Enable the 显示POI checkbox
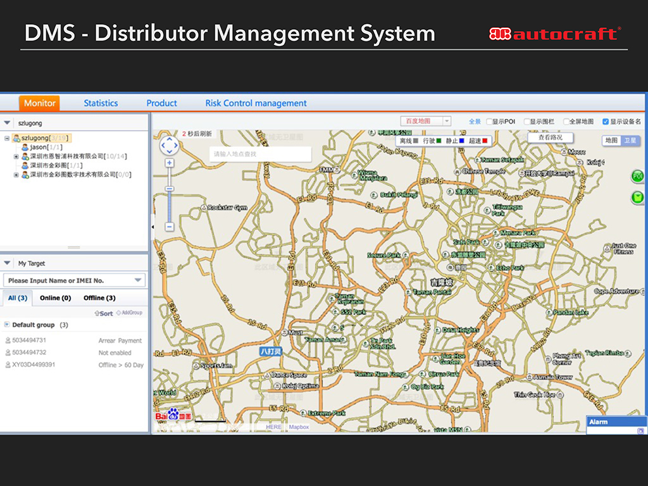This screenshot has height=486, width=648. pos(489,121)
